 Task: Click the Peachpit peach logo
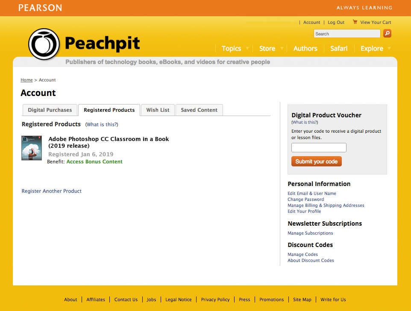click(44, 44)
